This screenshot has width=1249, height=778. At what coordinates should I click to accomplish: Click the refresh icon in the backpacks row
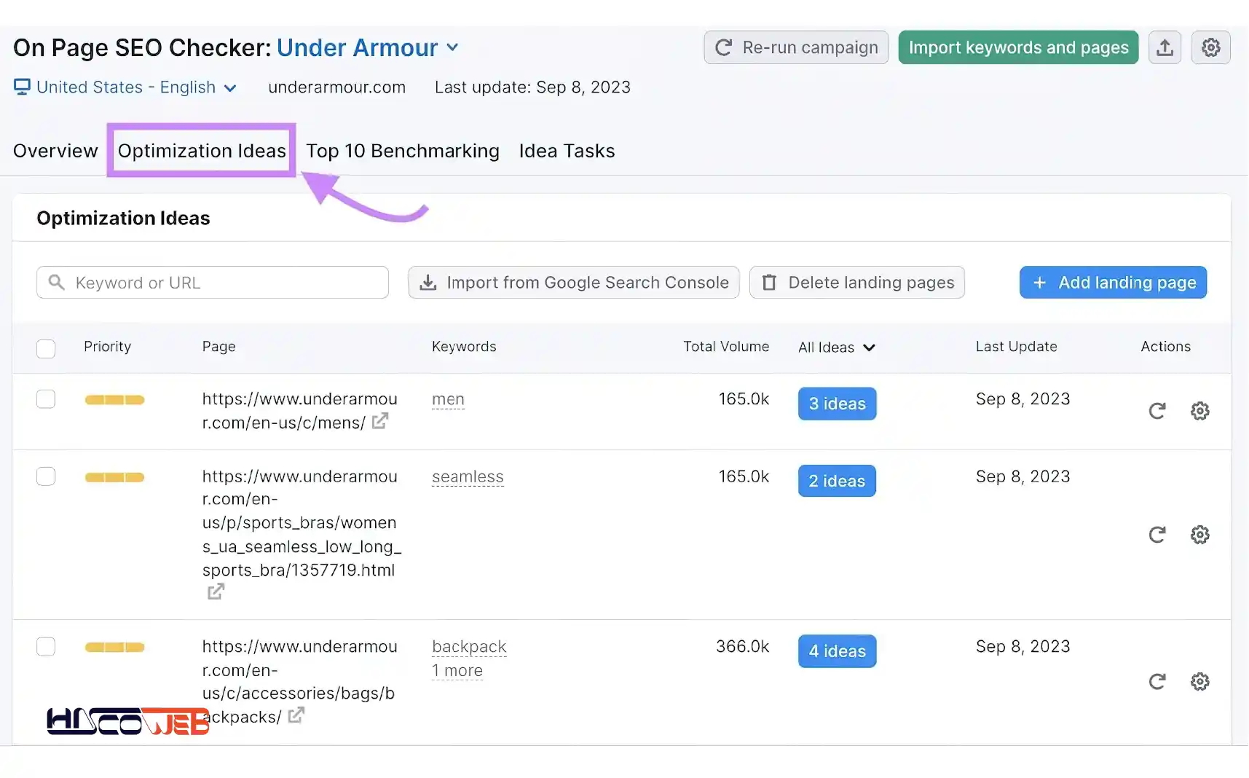point(1157,682)
